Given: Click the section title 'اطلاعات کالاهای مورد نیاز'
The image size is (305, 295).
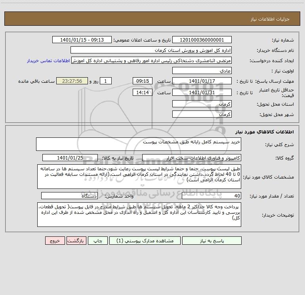Looking at the screenshot, I should (265, 132).
